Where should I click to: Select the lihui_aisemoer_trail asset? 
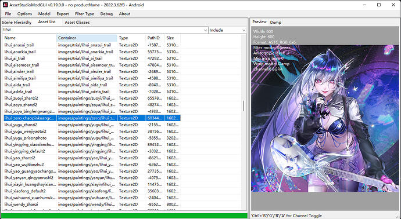92,65
